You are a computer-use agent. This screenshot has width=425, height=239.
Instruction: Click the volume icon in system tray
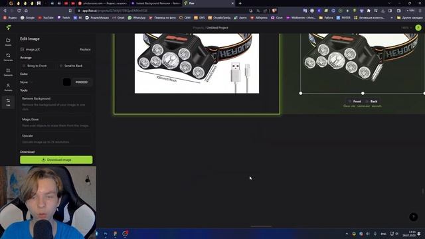click(368, 234)
